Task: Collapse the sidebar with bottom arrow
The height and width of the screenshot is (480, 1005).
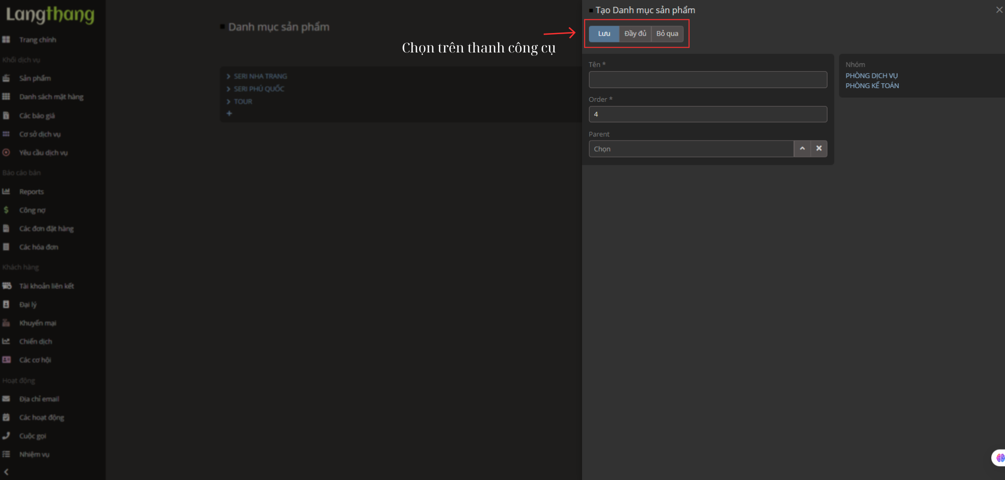Action: click(x=6, y=472)
